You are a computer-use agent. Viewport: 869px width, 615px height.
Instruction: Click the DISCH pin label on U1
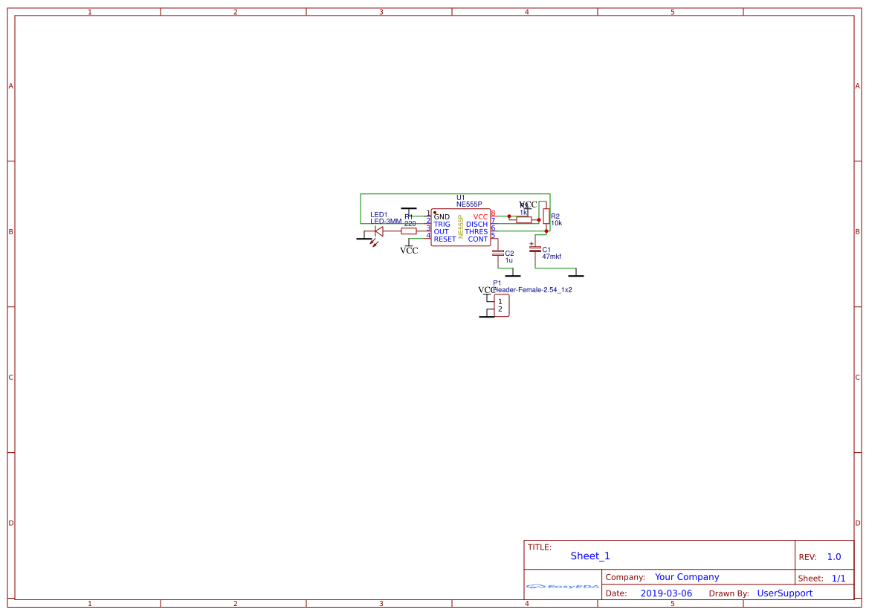point(477,225)
